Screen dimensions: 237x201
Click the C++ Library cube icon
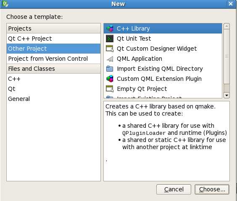pyautogui.click(x=110, y=28)
